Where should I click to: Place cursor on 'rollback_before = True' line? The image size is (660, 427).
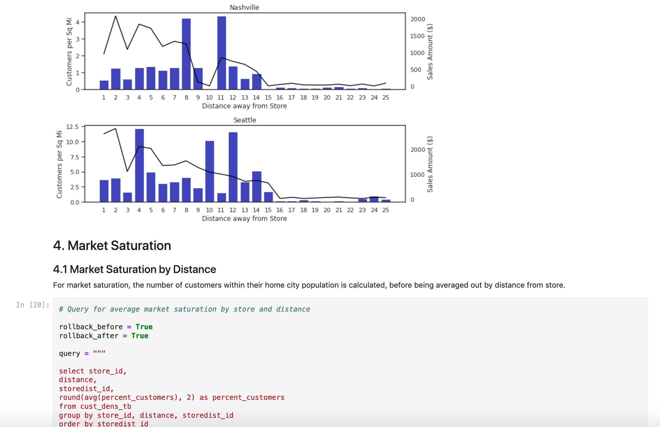(x=106, y=327)
